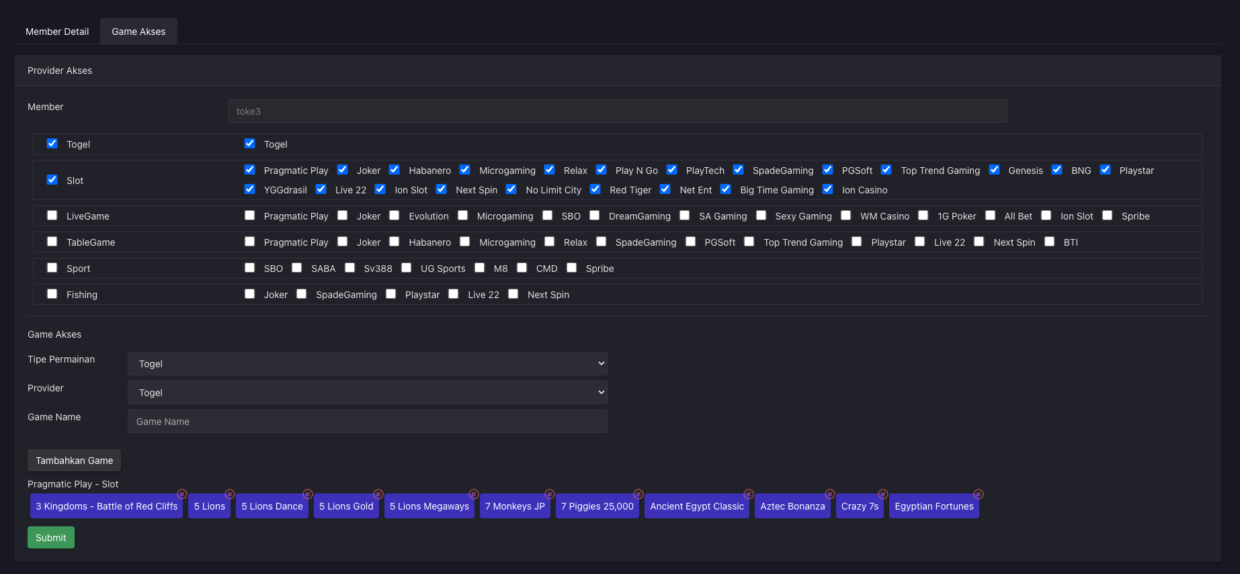Open the Tipe Permainan dropdown
Viewport: 1240px width, 574px height.
click(367, 364)
